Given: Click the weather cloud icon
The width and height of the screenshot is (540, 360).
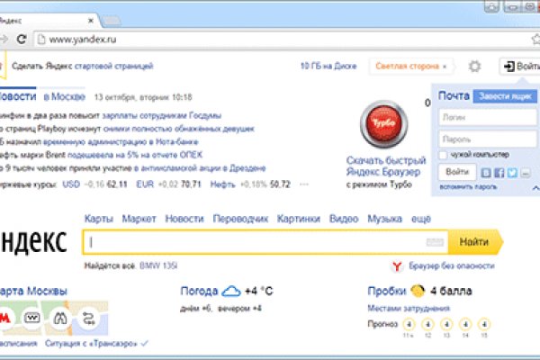Looking at the screenshot, I should pyautogui.click(x=231, y=291).
